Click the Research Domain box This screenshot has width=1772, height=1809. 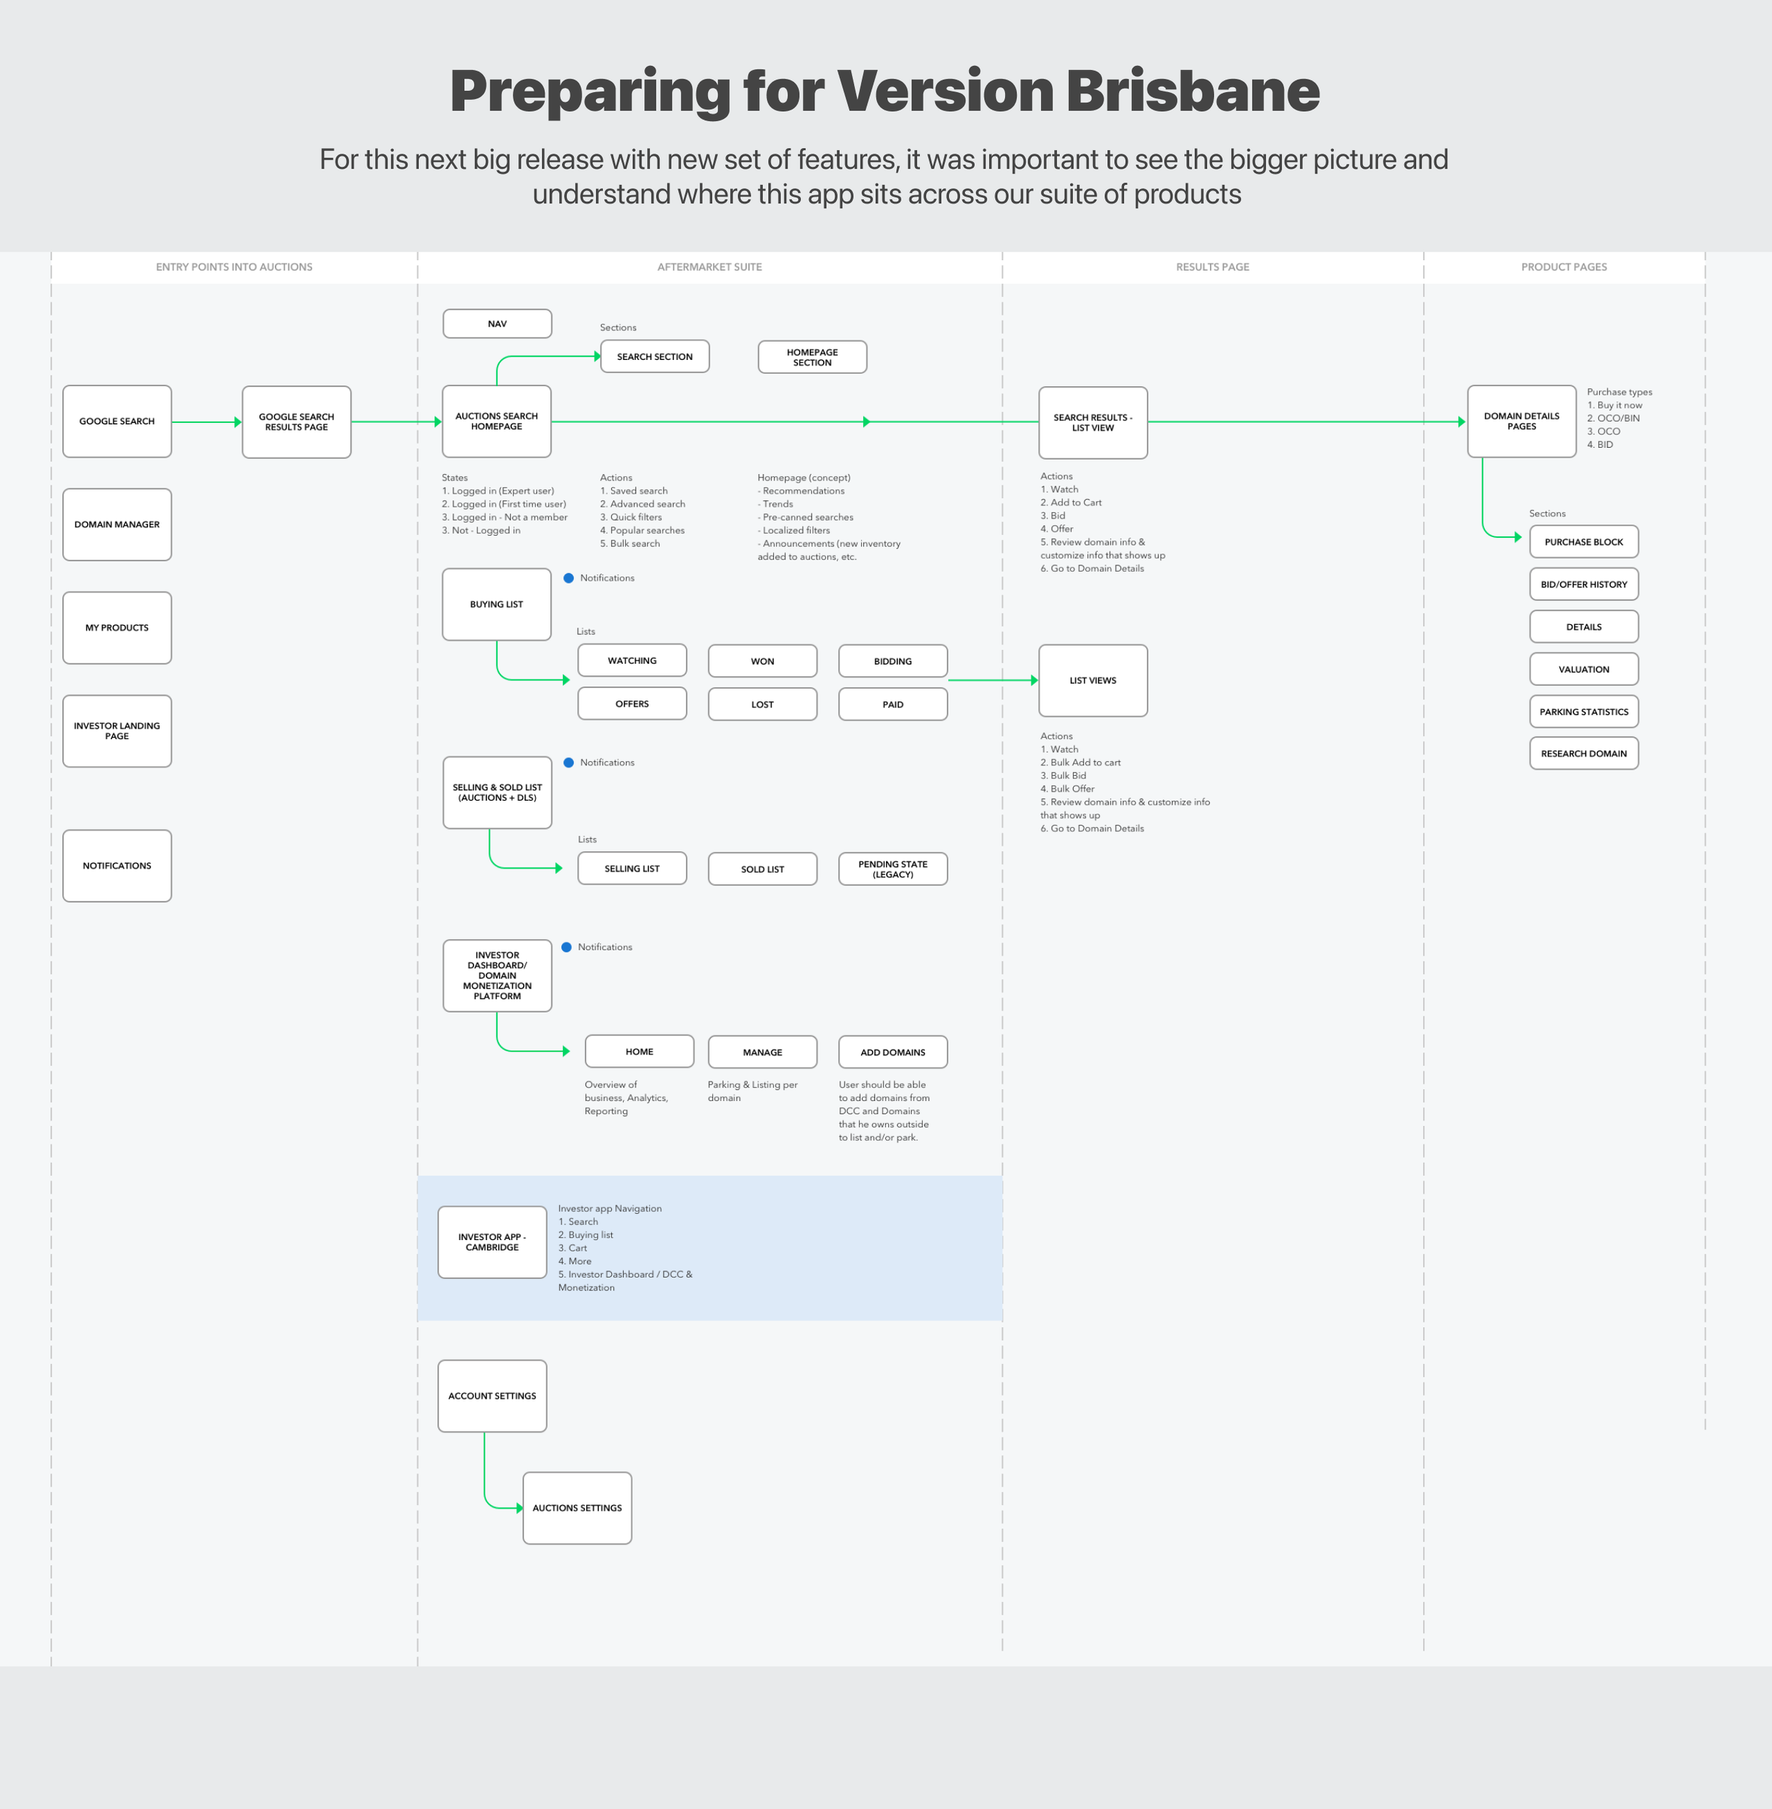[1583, 754]
